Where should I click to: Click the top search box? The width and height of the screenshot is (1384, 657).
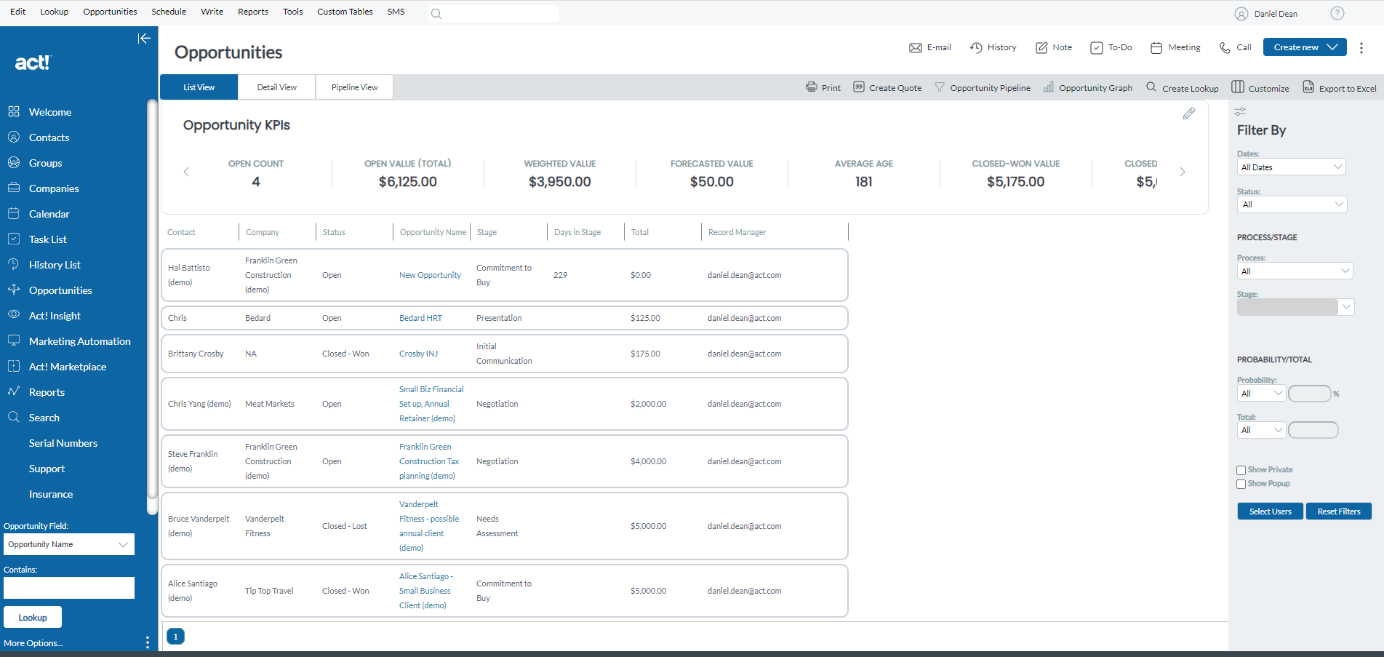pos(495,13)
